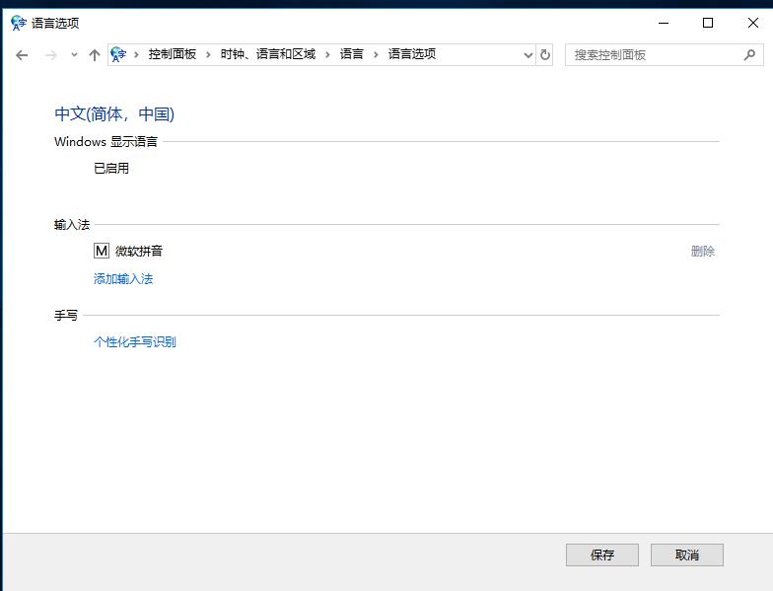Expand the chevron after 语言 breadcrumb
Screen dimensions: 773x591
(376, 55)
